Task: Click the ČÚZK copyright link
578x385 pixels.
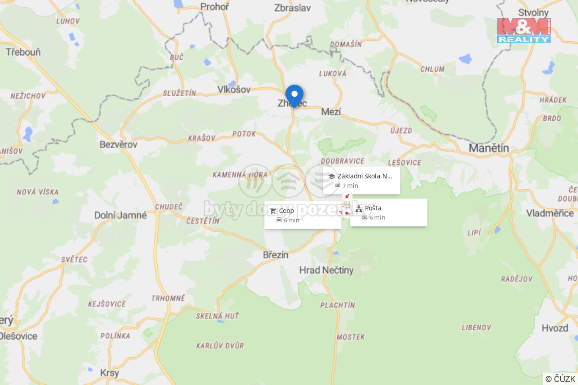Action: [560, 379]
